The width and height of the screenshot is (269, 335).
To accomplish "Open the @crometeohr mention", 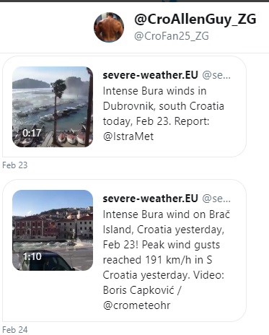I will (x=136, y=305).
